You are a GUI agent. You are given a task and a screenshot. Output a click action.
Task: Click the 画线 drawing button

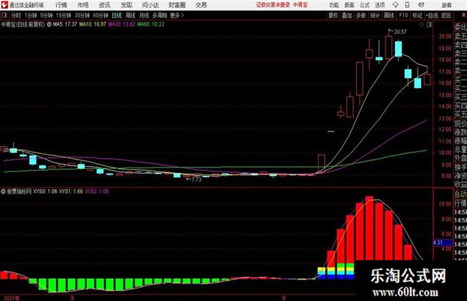click(x=389, y=15)
